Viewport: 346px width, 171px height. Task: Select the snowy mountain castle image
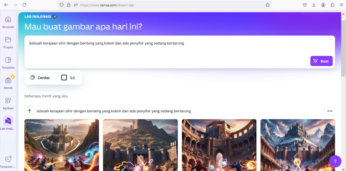coord(298,145)
